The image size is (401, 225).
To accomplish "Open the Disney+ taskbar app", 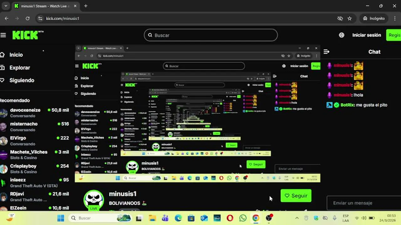I will (217, 218).
